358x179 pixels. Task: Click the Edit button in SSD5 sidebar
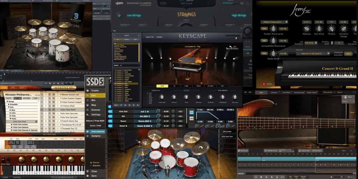point(95,95)
